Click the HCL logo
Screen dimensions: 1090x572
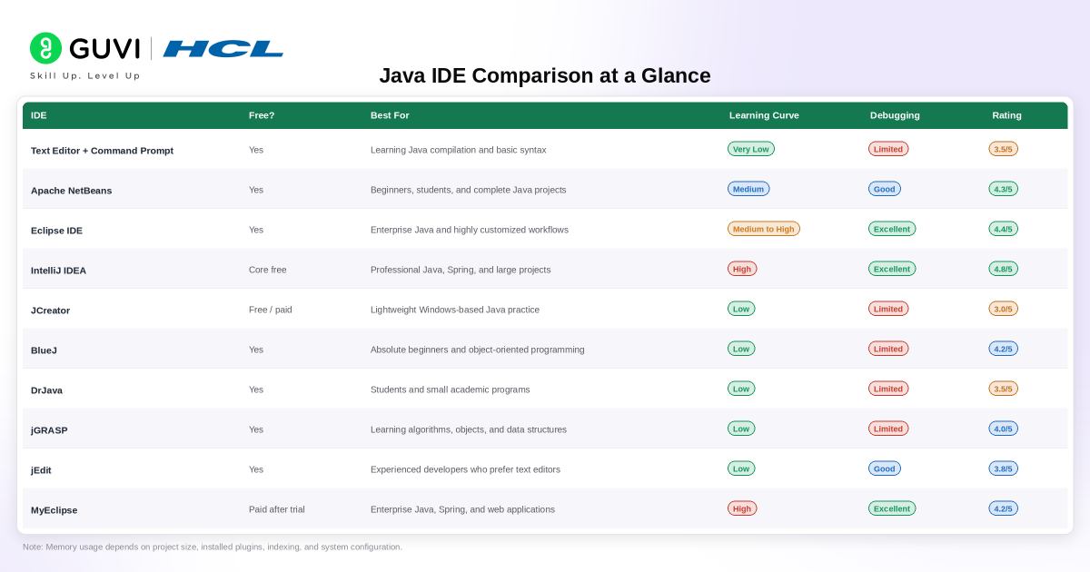pos(223,48)
